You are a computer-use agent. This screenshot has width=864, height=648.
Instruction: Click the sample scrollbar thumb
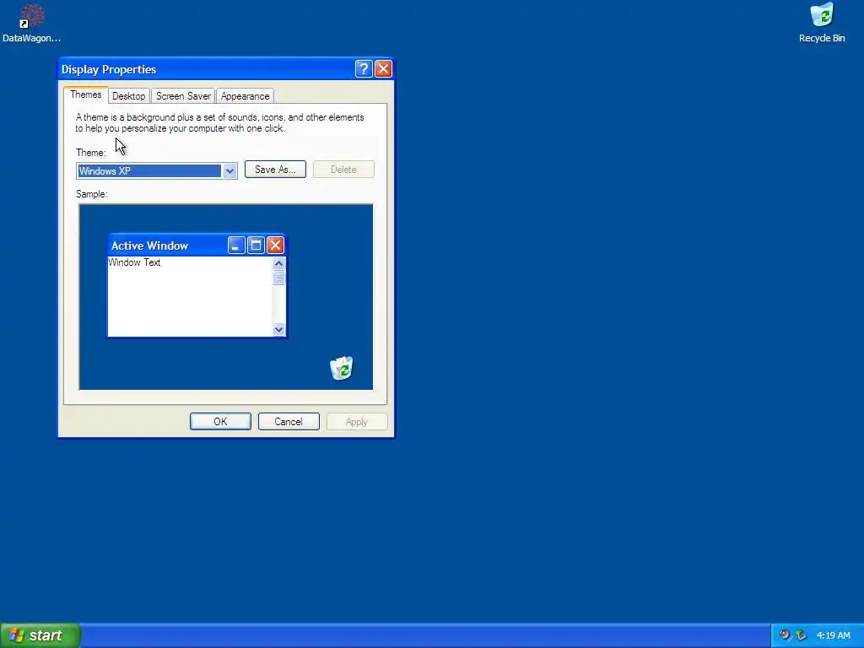(x=278, y=278)
